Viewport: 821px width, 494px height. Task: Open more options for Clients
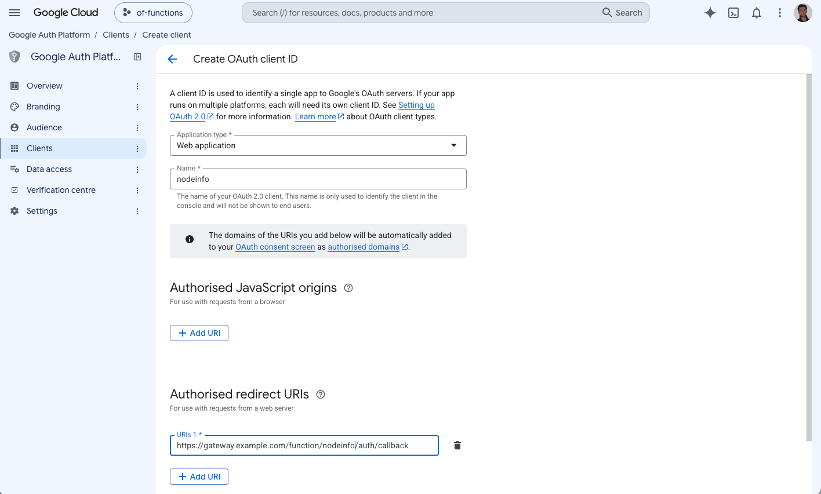[x=137, y=149]
